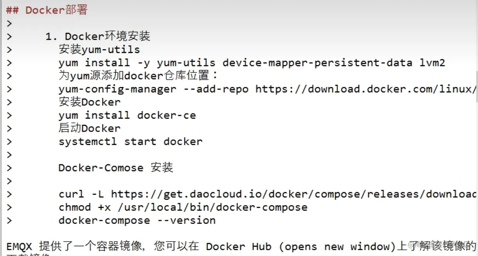Viewport: 478px width, 256px height.
Task: Click the "启动Docker" line
Action: 90,128
